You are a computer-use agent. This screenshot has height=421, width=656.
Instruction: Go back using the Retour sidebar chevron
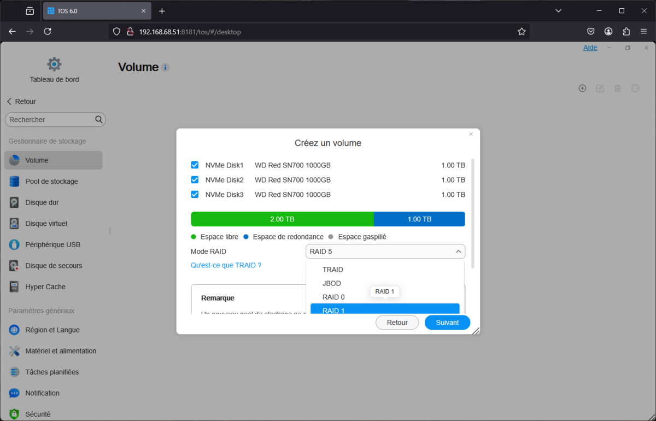click(x=9, y=101)
